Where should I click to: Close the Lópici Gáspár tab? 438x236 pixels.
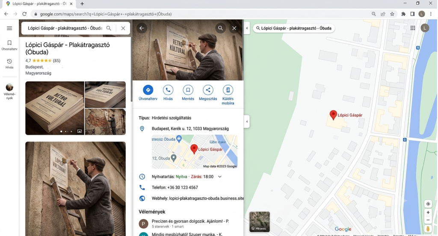pyautogui.click(x=71, y=4)
